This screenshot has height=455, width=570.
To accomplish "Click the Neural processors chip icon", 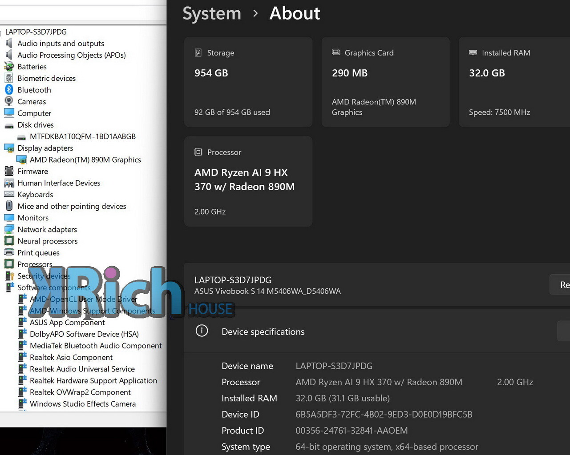I will [9, 241].
